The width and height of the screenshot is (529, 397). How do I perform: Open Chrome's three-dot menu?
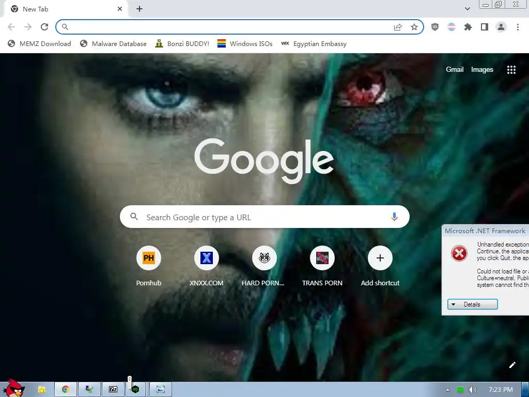click(518, 27)
